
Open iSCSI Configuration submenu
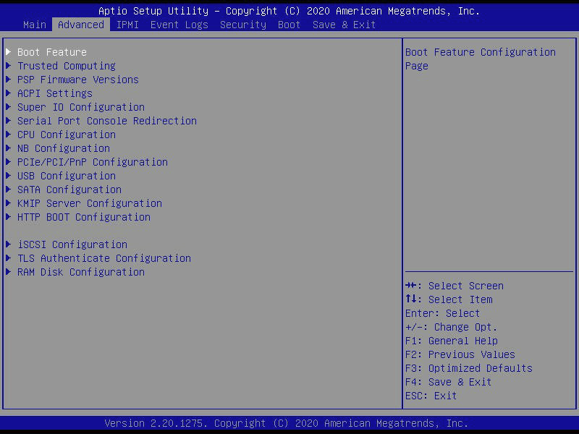tap(72, 244)
